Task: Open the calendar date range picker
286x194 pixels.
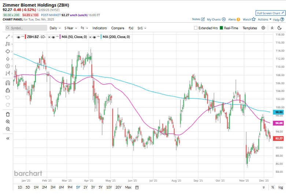Action: [137, 187]
